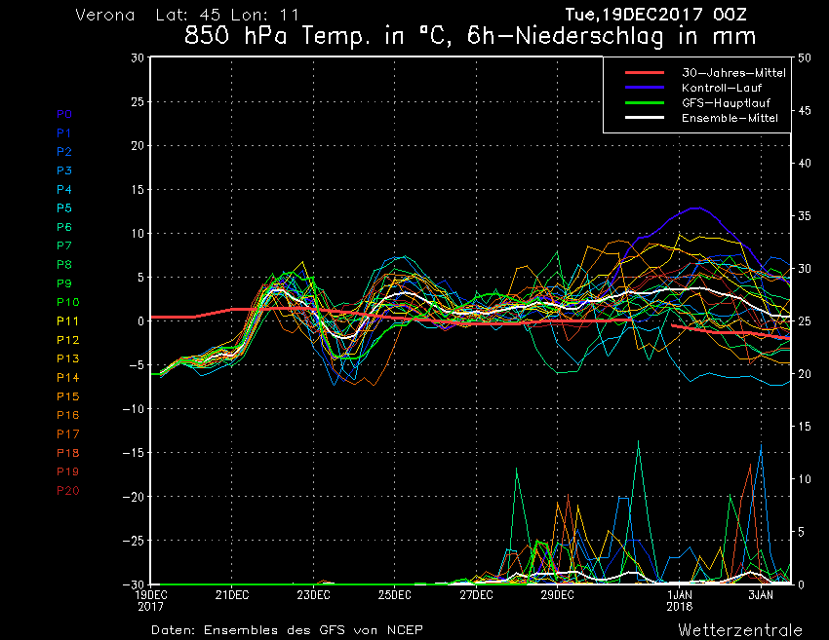Select the P12 member label

pyautogui.click(x=68, y=340)
